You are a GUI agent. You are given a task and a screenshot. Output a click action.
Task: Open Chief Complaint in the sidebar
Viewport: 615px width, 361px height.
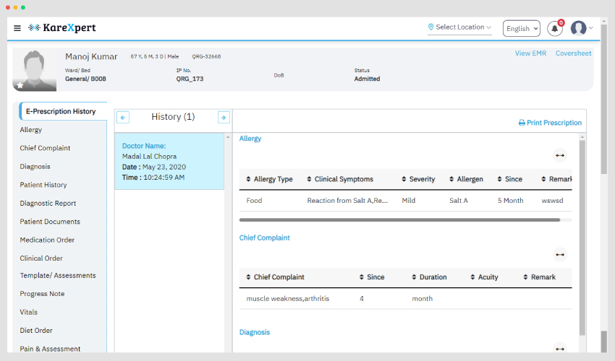click(45, 148)
